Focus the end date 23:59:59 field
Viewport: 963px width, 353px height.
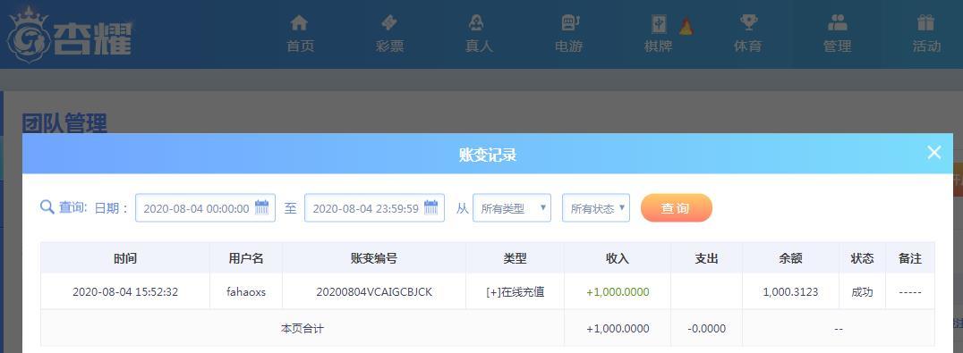pyautogui.click(x=374, y=207)
